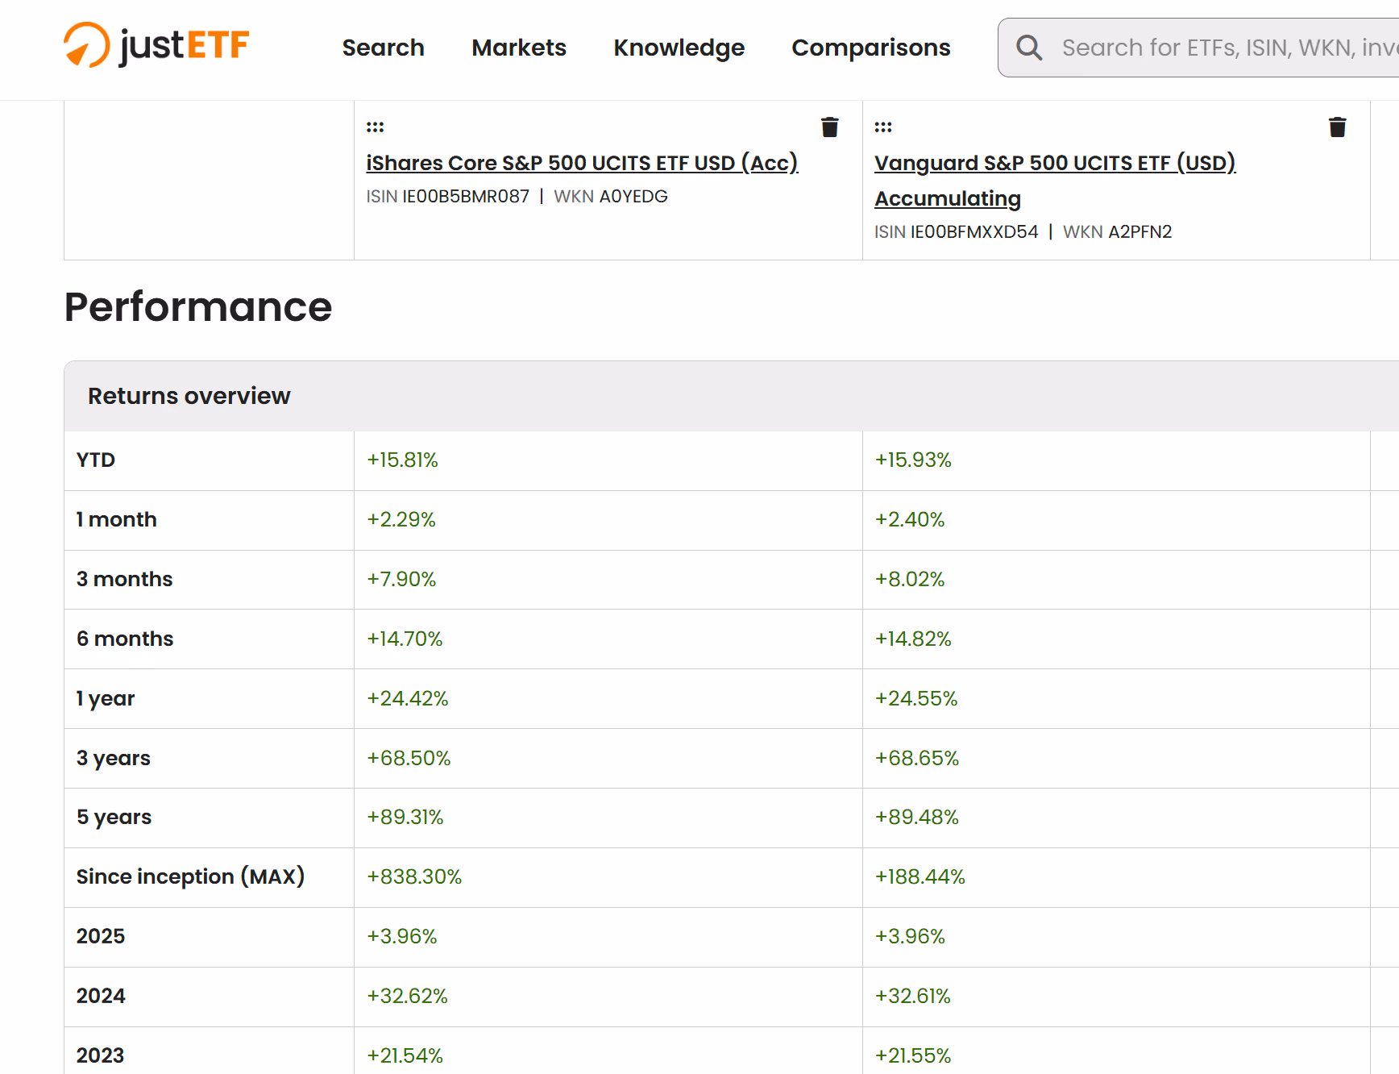The image size is (1399, 1074).
Task: Open iShares Core S&P 500 UCITS ETF link
Action: coord(582,163)
